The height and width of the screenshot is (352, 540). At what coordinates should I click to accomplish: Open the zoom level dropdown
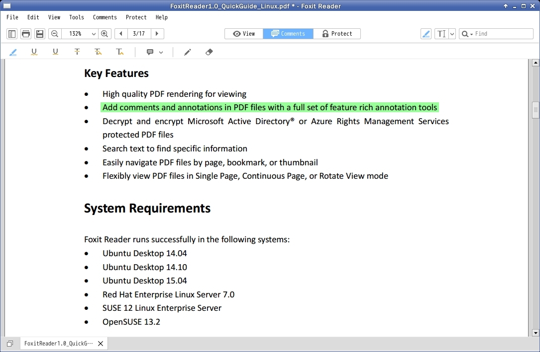point(94,34)
